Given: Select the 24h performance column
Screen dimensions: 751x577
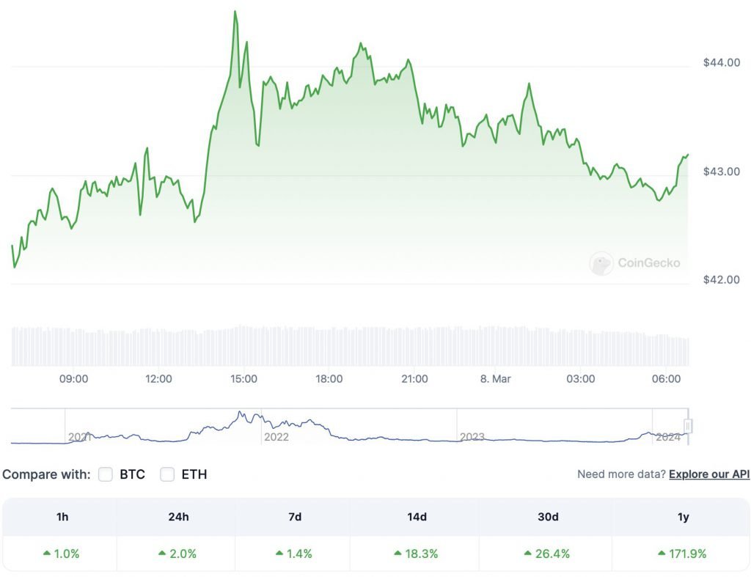Looking at the screenshot, I should 178,517.
